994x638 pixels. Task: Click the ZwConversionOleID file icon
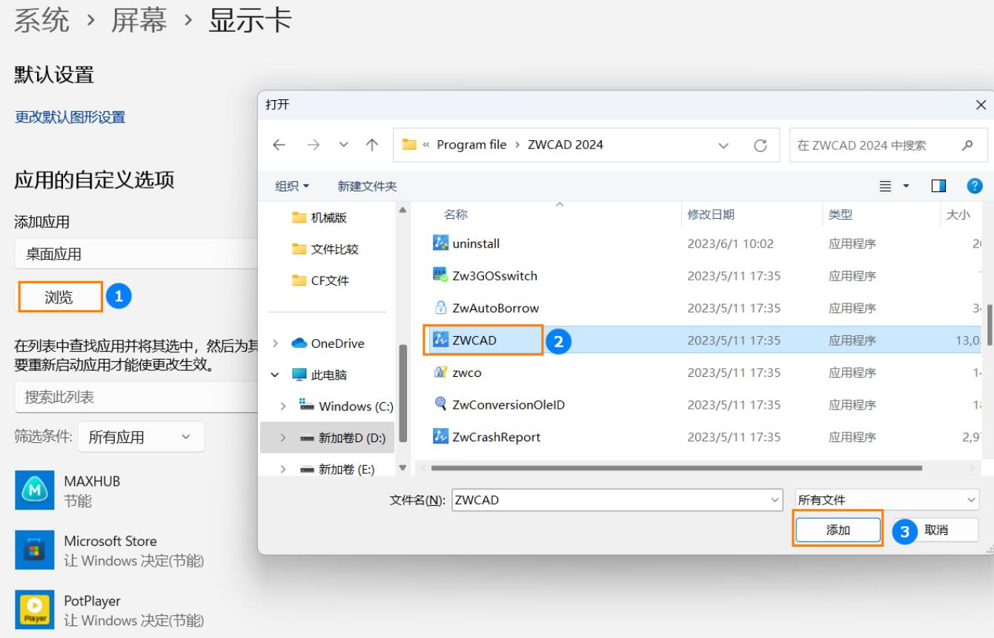coord(440,404)
